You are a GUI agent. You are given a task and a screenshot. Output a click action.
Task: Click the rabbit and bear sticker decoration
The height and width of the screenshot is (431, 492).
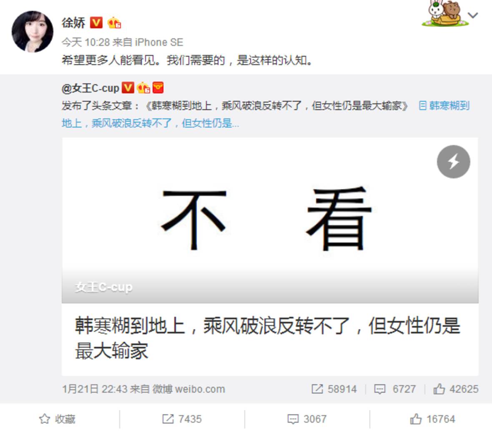coord(444,13)
